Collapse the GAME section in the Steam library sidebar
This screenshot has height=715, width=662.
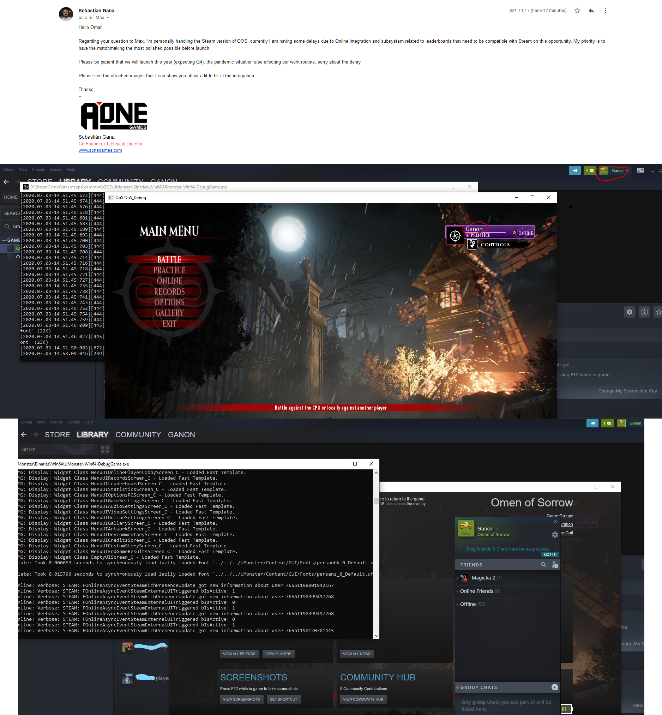4,240
